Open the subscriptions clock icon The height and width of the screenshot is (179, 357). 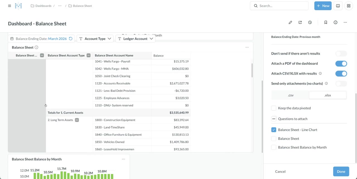click(310, 22)
